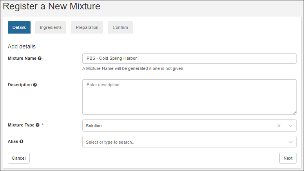This screenshot has width=304, height=171.
Task: Select the Details tab
Action: pos(19,27)
